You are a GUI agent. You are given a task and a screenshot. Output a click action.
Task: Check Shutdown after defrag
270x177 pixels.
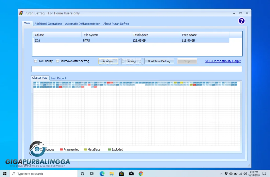(x=57, y=61)
